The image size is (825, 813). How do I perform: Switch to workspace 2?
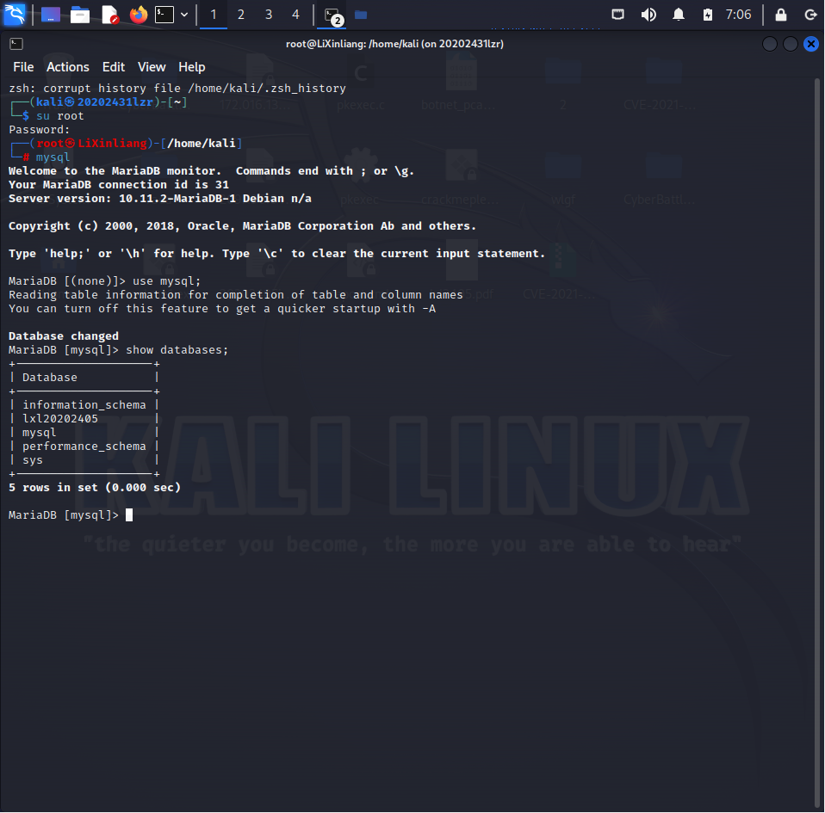241,15
